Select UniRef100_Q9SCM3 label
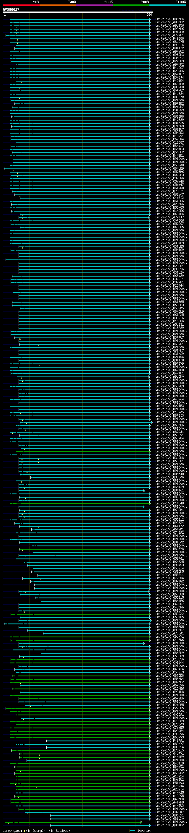 click(x=170, y=55)
